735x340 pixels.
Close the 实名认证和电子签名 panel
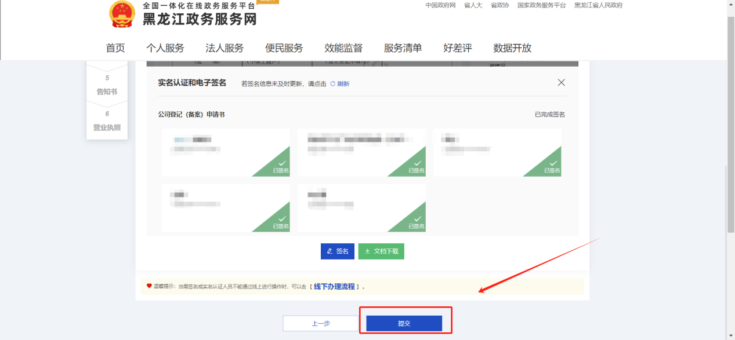pyautogui.click(x=561, y=83)
